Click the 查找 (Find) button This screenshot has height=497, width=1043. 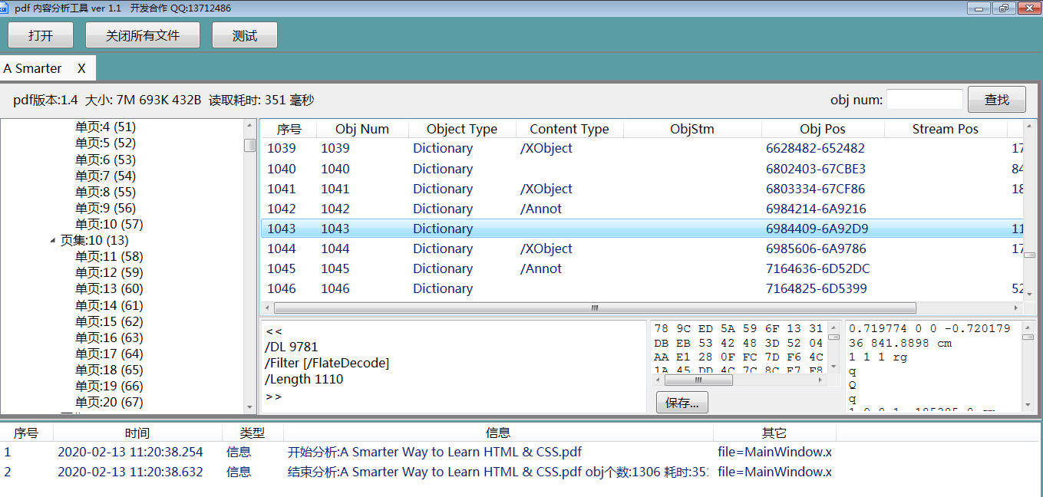click(997, 100)
